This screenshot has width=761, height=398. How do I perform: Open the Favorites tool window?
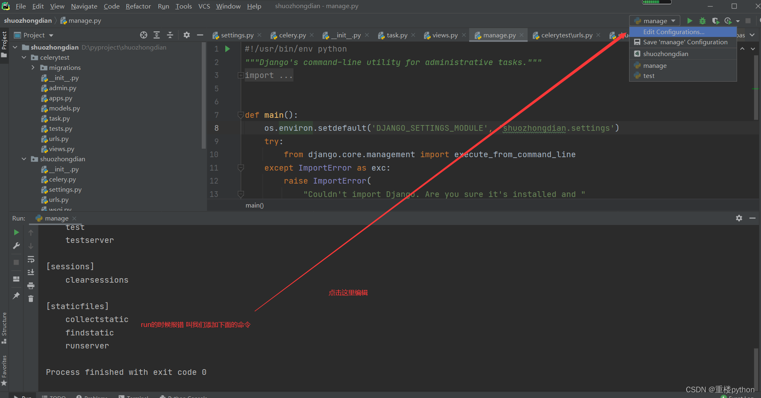tap(4, 370)
